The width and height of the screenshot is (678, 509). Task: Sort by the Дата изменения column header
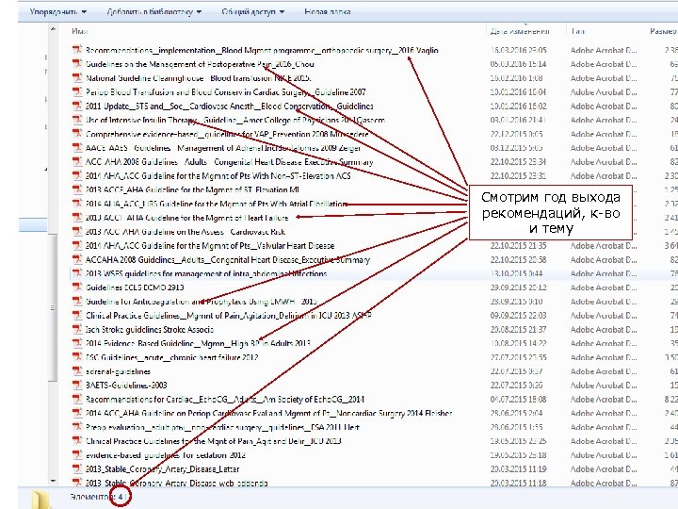(x=519, y=31)
